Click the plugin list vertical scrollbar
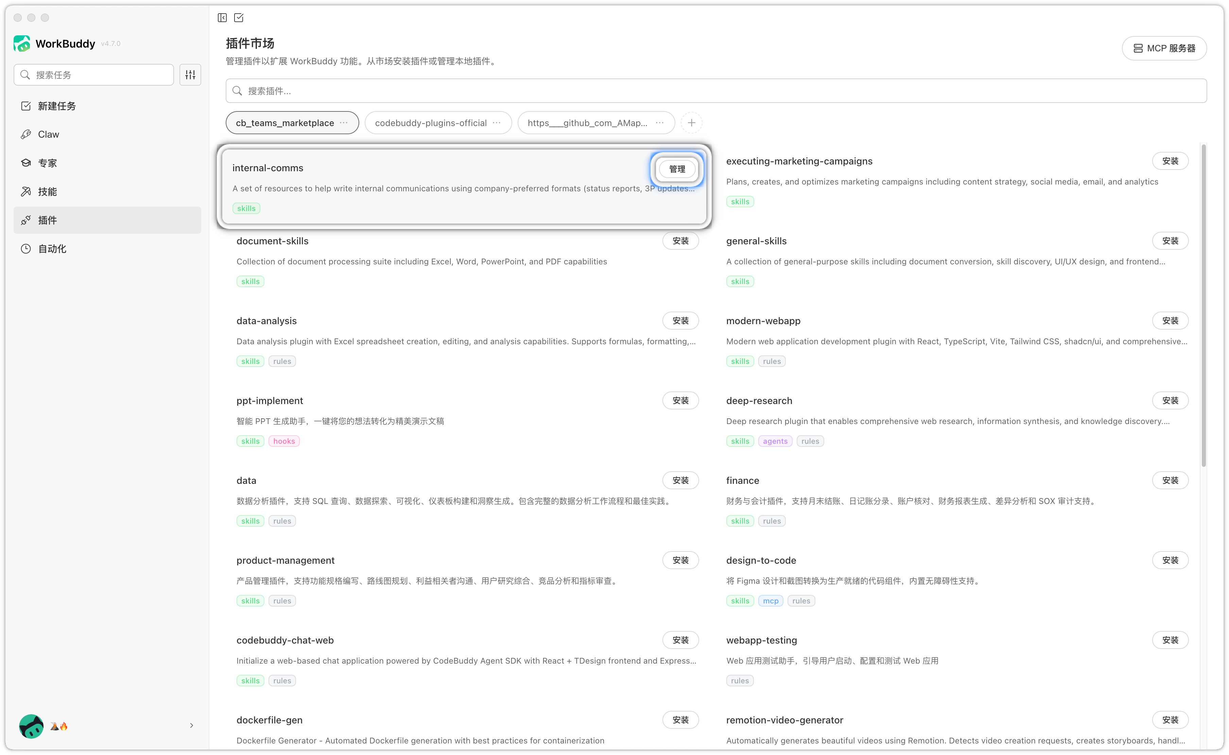 coord(1204,305)
